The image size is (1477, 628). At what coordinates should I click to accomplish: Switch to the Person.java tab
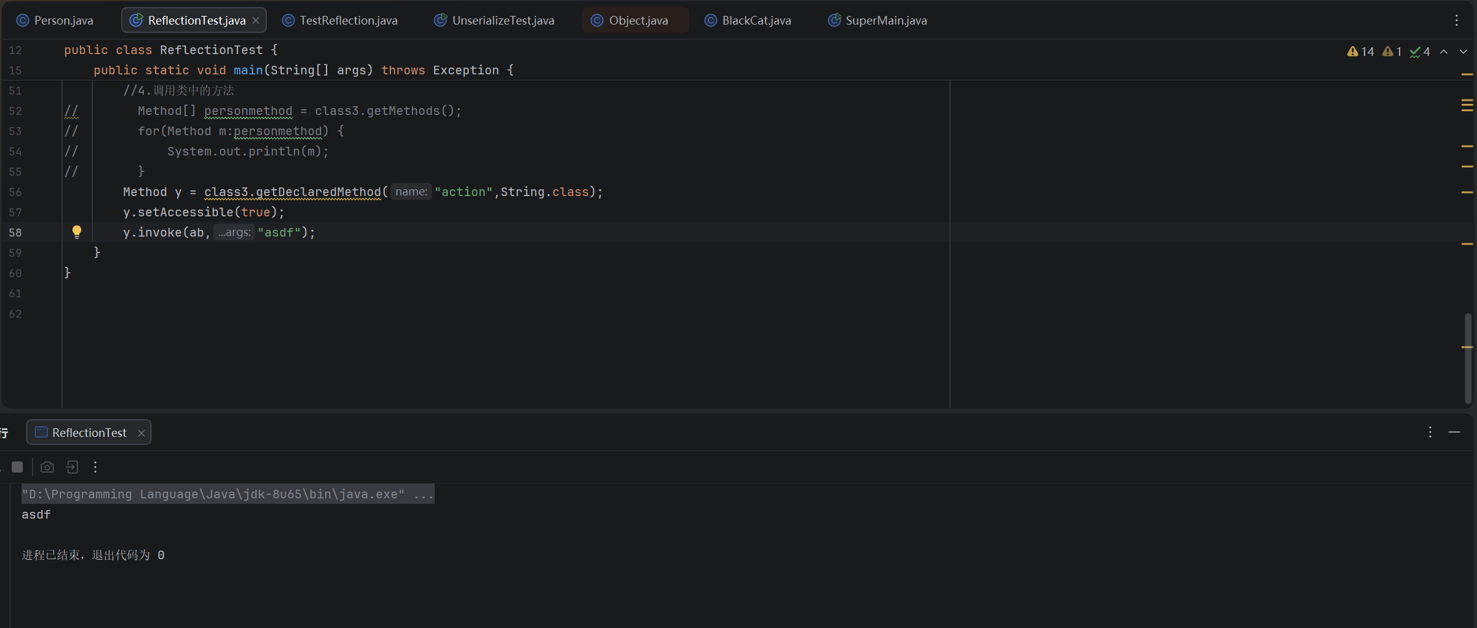55,20
